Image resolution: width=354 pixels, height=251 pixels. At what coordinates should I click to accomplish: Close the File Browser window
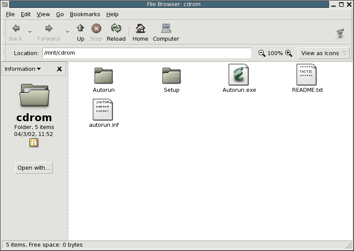[x=349, y=4]
